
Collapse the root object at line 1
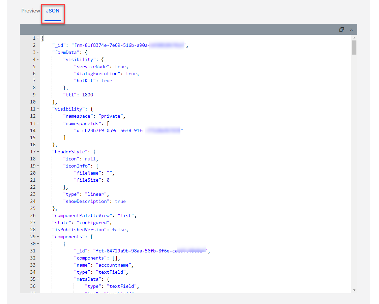(38, 38)
